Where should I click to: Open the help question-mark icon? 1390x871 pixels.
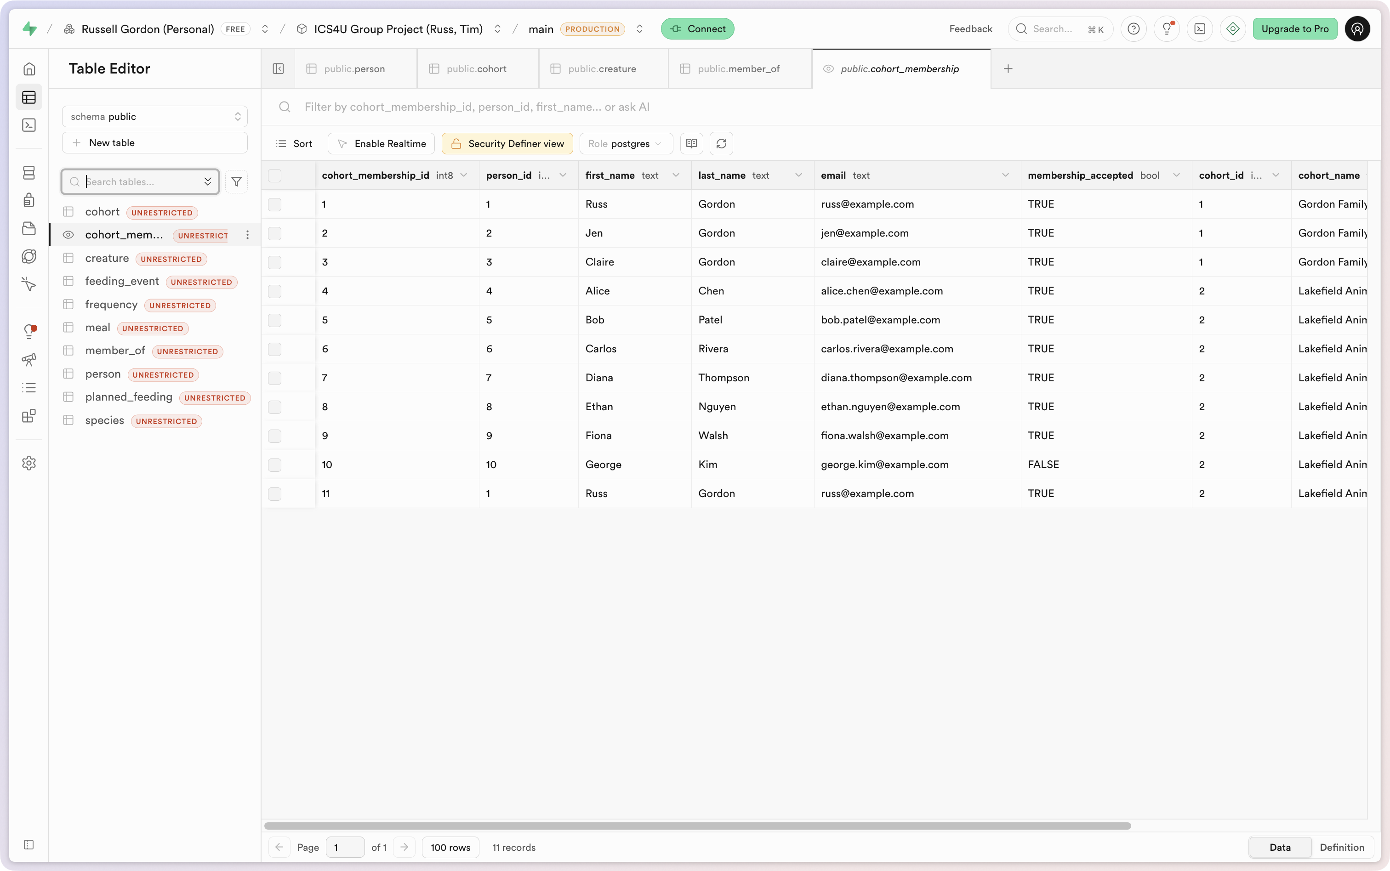click(1133, 29)
